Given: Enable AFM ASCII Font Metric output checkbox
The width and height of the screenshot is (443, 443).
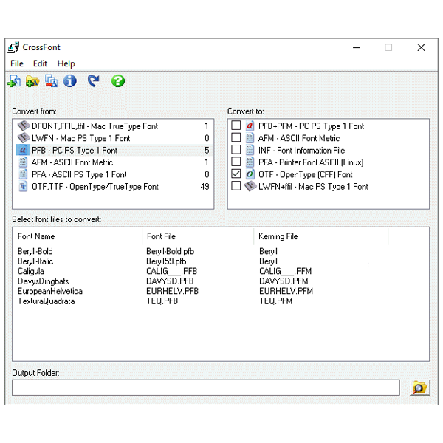Looking at the screenshot, I should [x=236, y=137].
